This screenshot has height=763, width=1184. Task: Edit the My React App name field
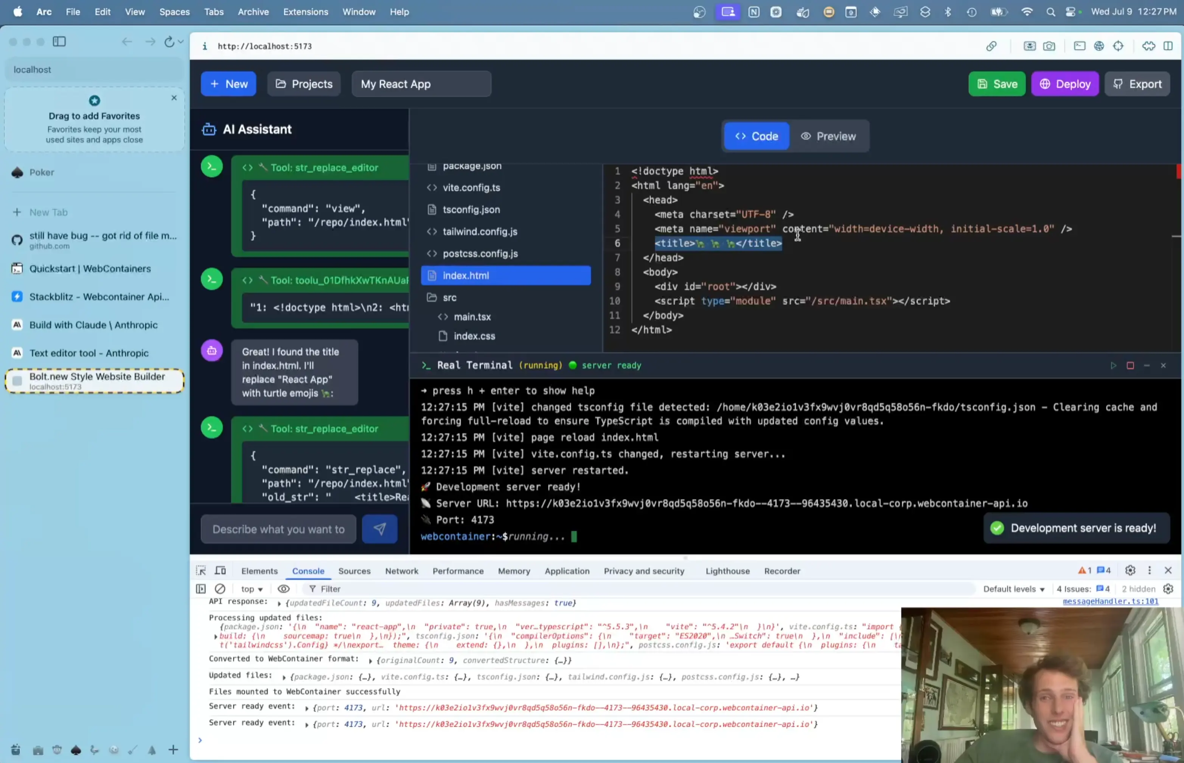421,84
